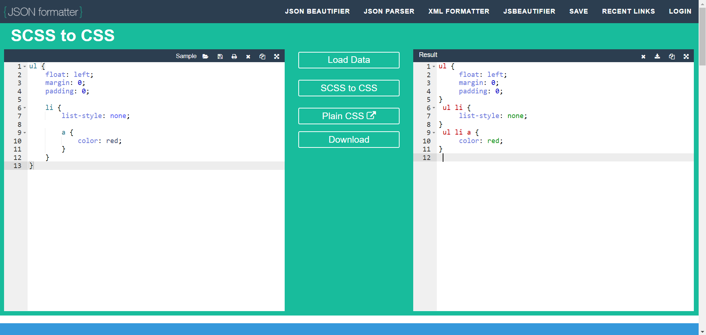
Task: Open XML FORMATTER menu item
Action: coord(459,11)
